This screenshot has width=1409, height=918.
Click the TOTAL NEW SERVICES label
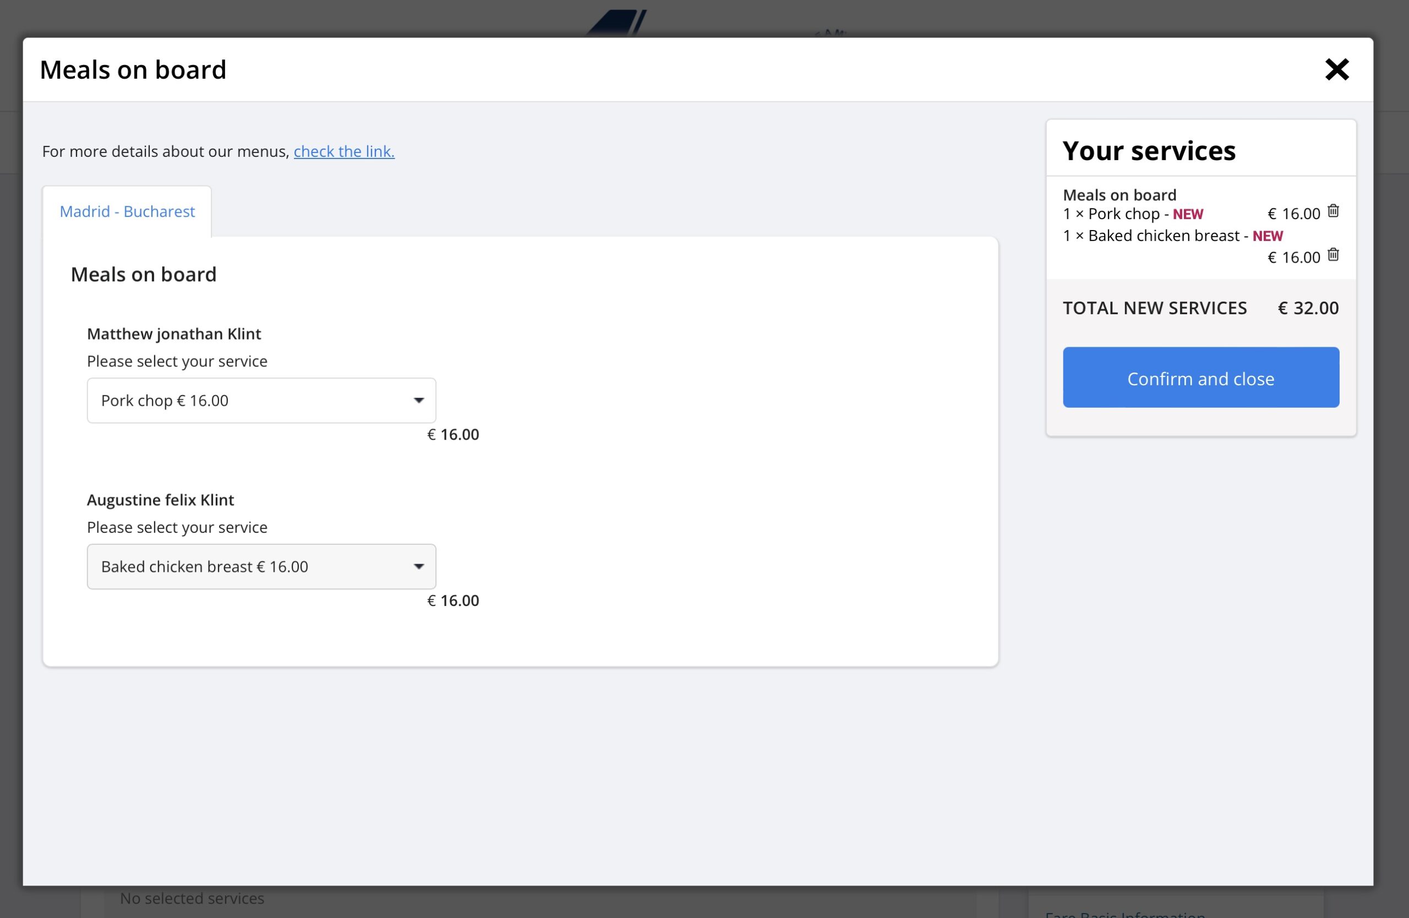(1154, 308)
